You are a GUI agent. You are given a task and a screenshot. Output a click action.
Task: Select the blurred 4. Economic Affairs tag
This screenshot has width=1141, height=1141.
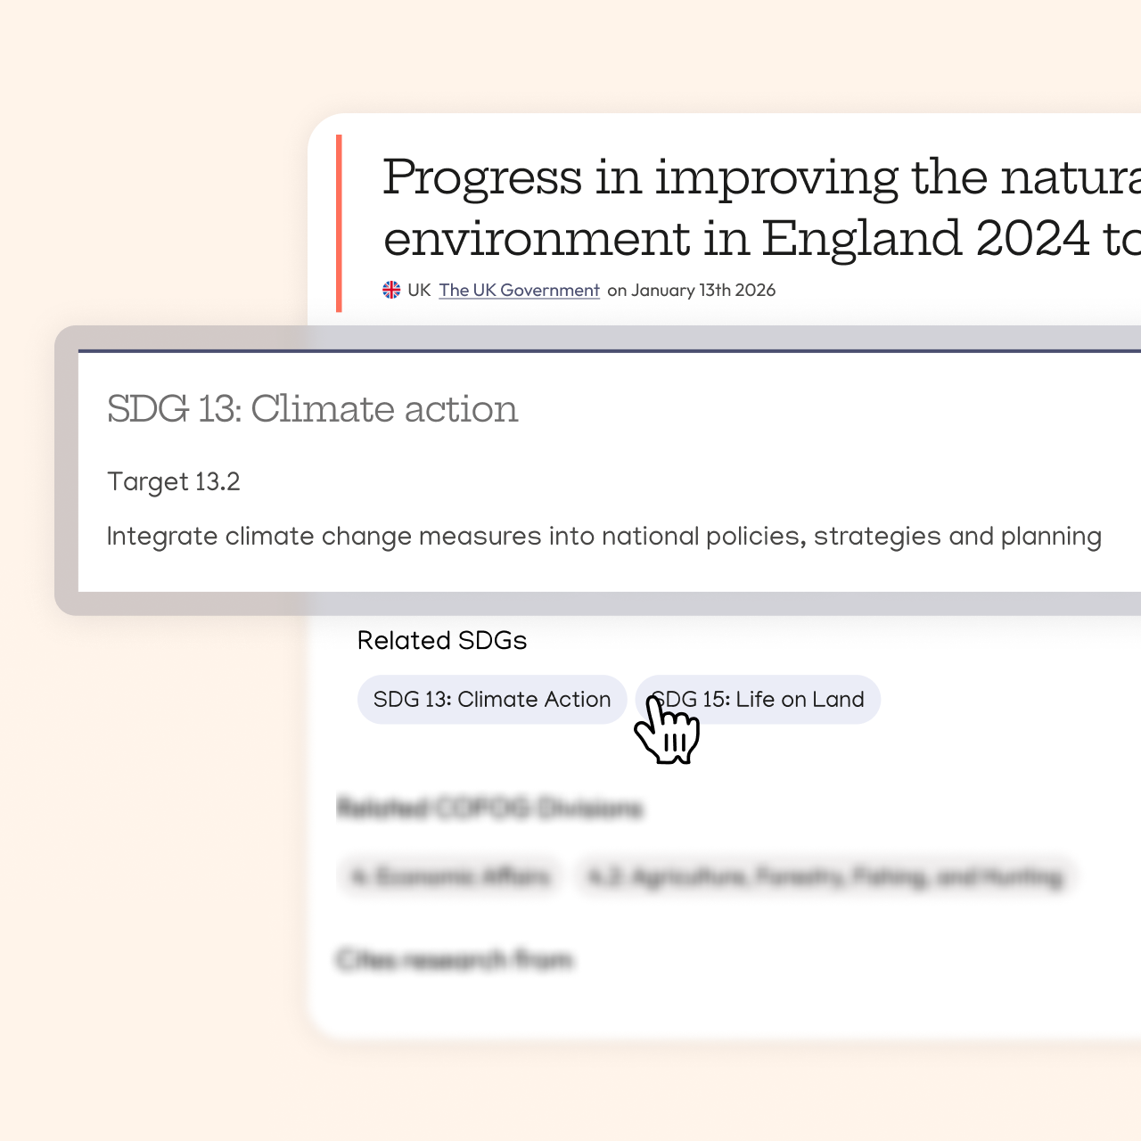point(451,877)
